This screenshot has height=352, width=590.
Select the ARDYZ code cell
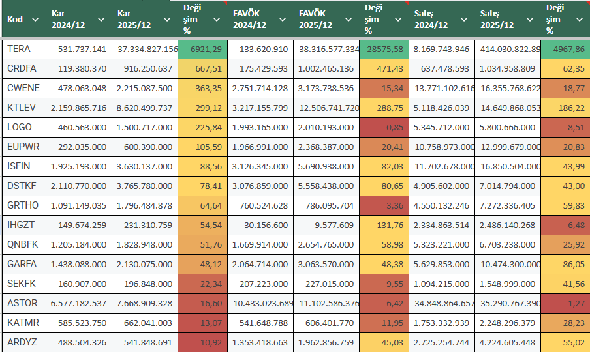coord(24,342)
